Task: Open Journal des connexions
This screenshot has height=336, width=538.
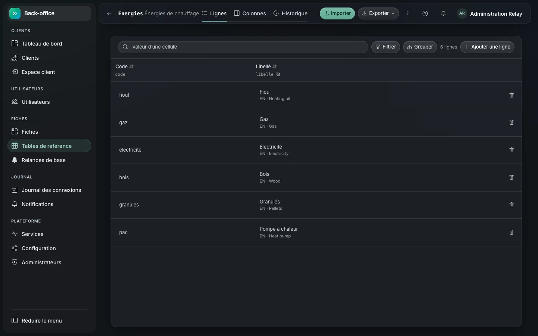Action: (49, 190)
